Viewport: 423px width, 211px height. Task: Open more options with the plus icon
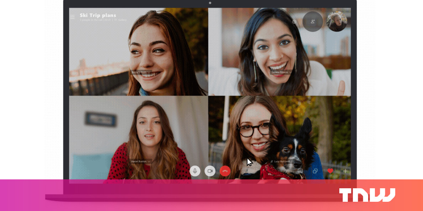pos(344,171)
